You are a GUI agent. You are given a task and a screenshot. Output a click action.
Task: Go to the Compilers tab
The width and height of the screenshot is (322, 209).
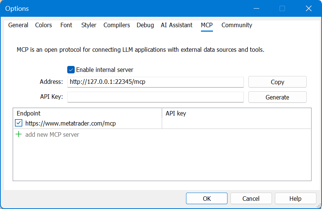click(117, 25)
